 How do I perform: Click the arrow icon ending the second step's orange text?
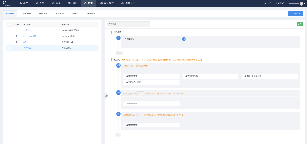tap(183, 93)
